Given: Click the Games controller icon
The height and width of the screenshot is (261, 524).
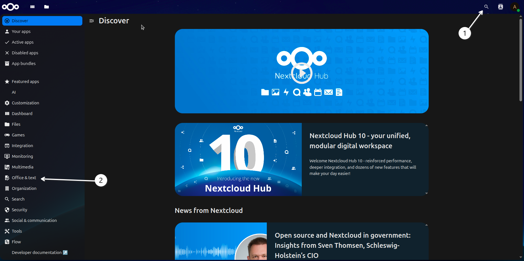Looking at the screenshot, I should pos(7,135).
